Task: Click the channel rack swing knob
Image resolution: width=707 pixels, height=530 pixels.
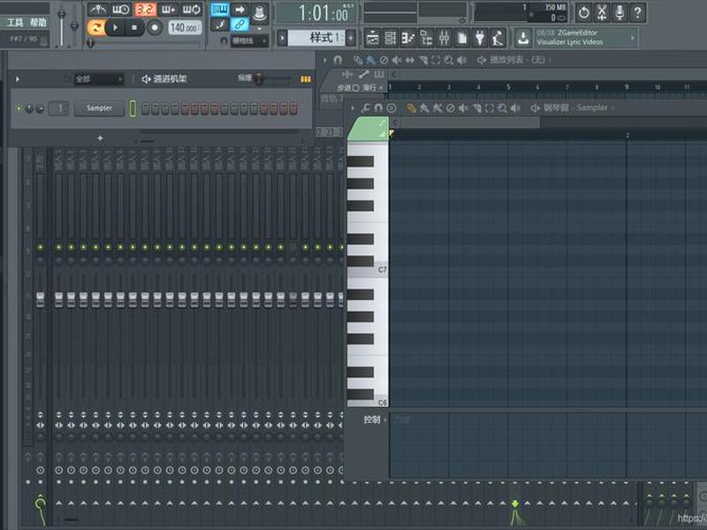Action: [x=259, y=79]
